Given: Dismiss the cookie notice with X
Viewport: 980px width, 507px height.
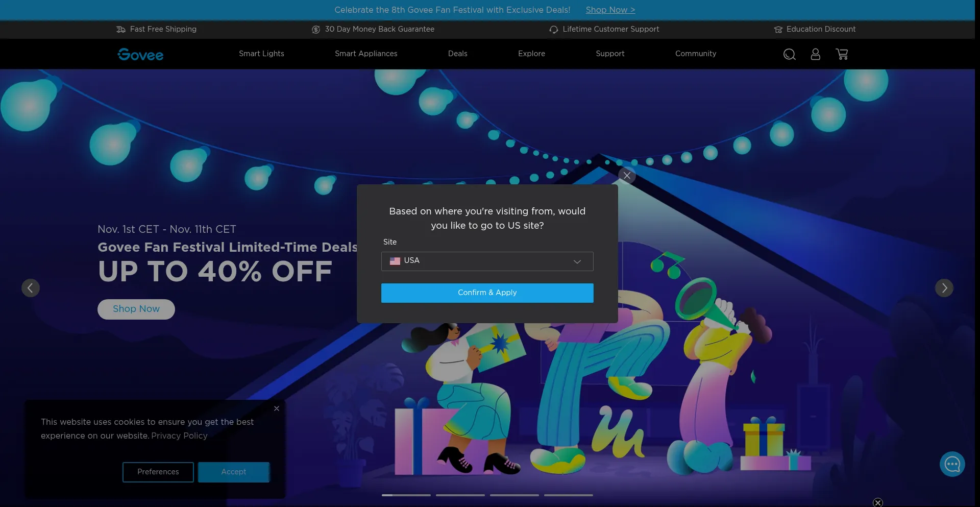Looking at the screenshot, I should (x=277, y=408).
